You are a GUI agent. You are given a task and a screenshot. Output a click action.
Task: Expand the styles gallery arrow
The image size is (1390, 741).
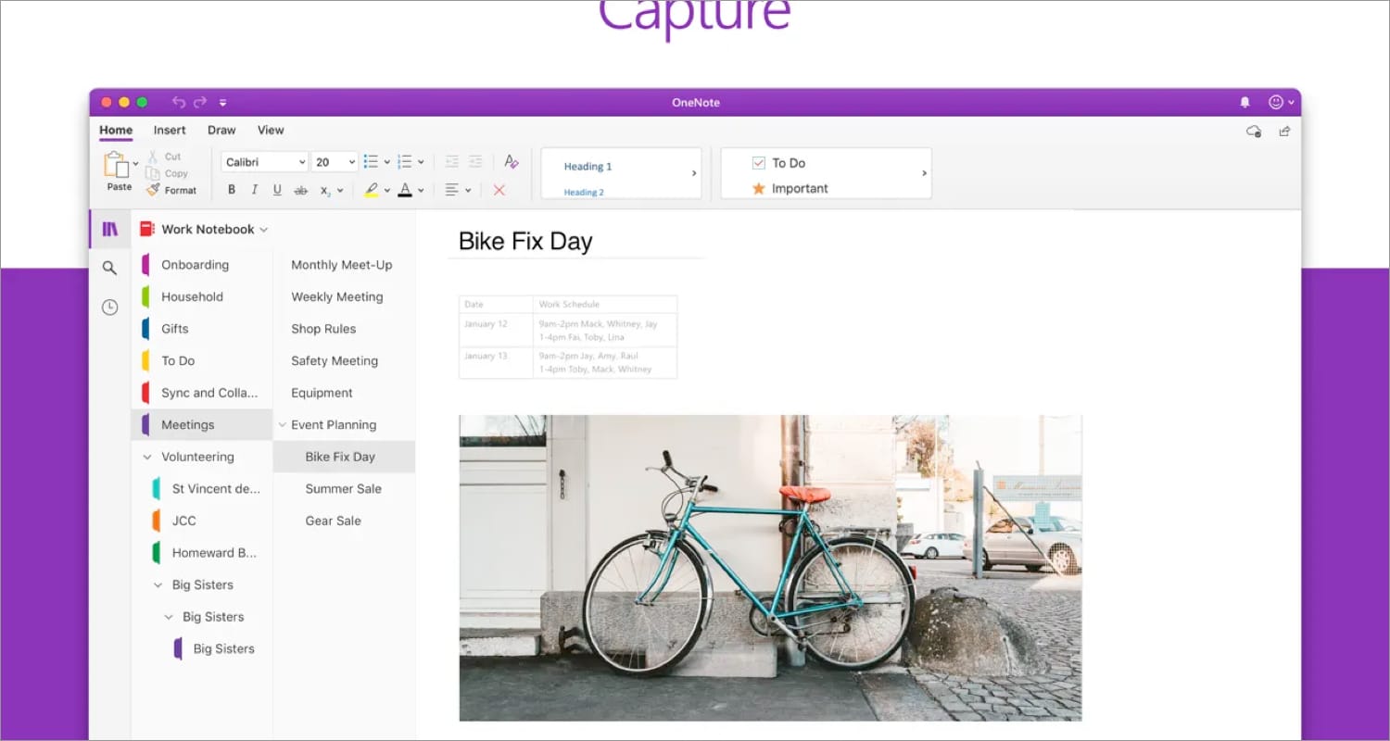click(x=694, y=173)
